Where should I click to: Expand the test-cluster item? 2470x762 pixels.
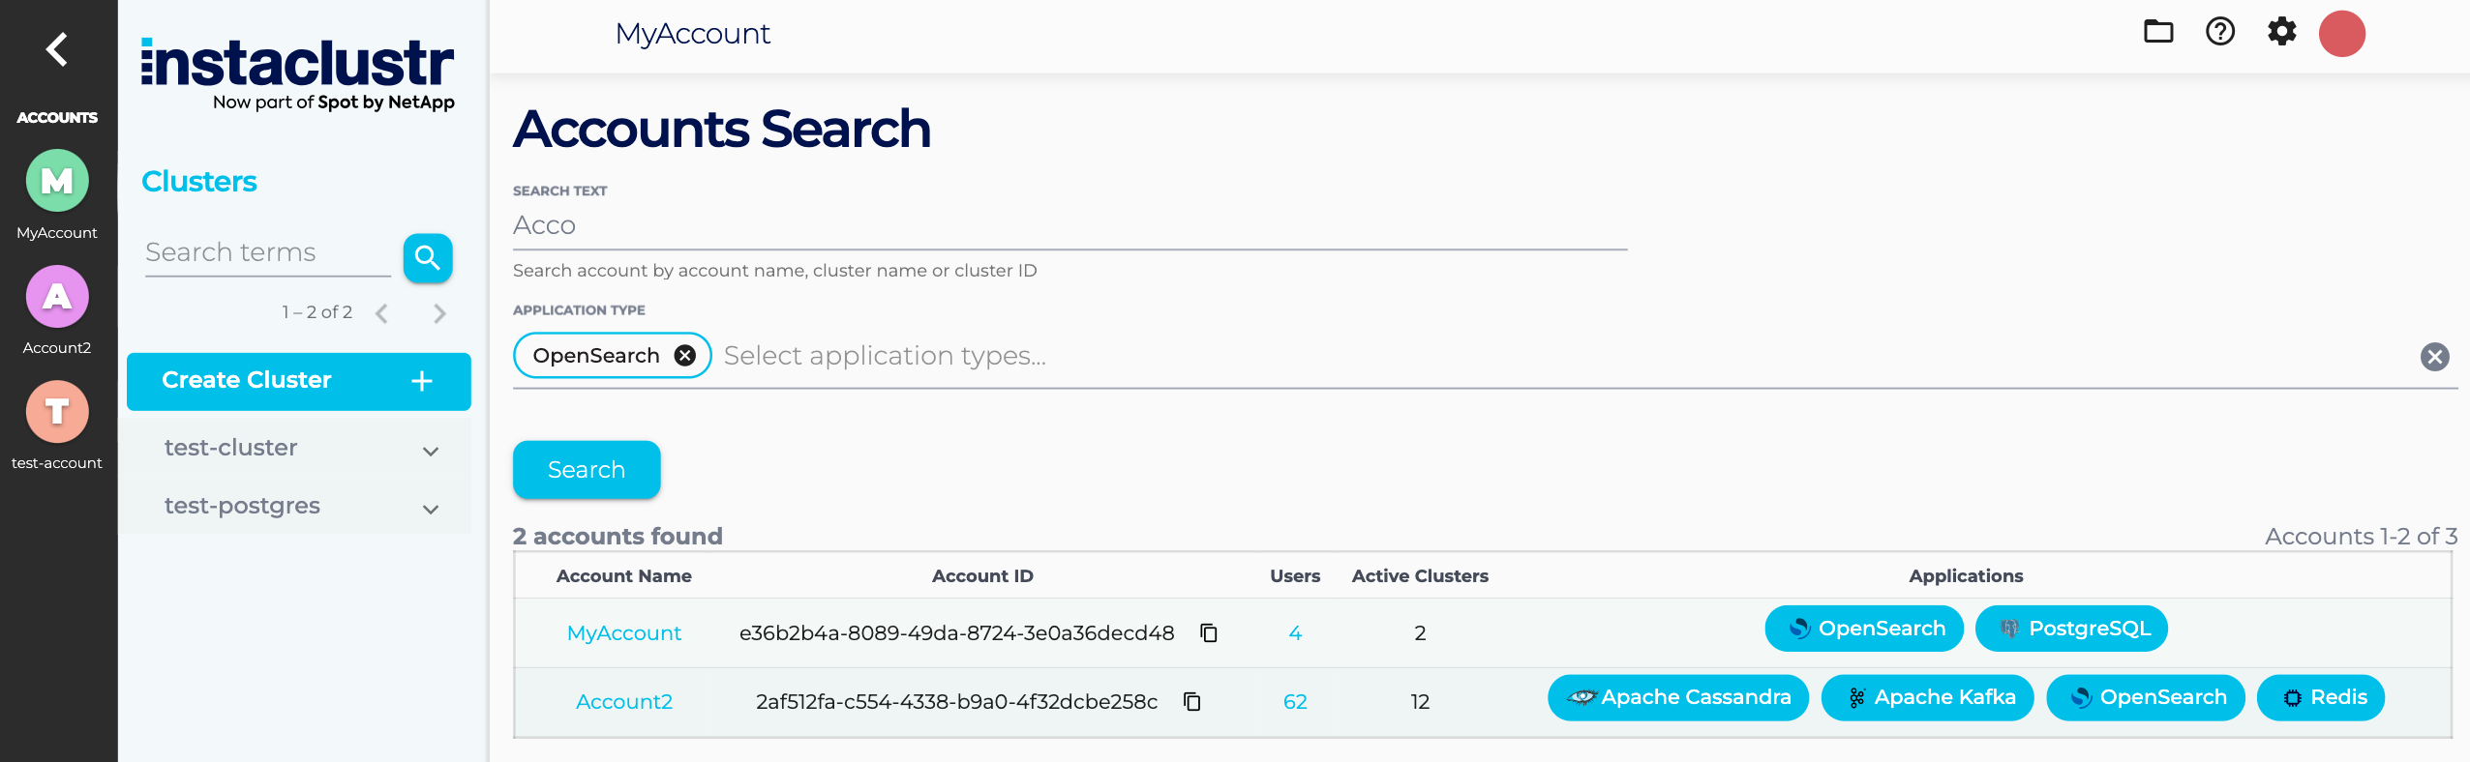[x=431, y=451]
